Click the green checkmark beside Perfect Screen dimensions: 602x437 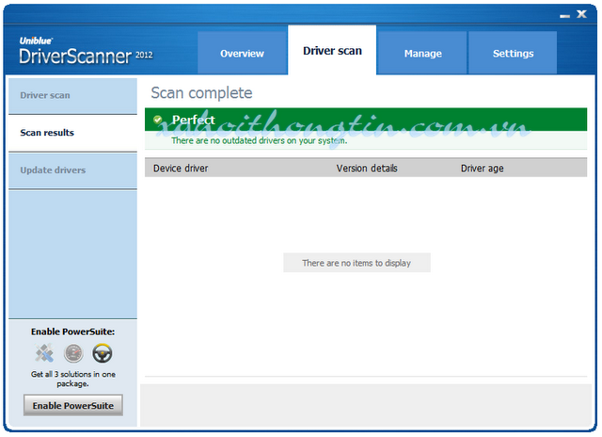(x=157, y=120)
